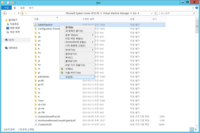Select 다운로드 in navigation pane

pos(13,24)
